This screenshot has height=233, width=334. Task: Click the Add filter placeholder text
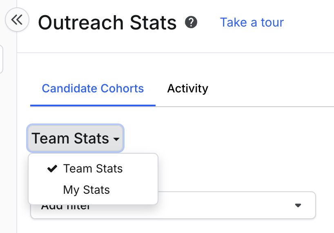65,206
